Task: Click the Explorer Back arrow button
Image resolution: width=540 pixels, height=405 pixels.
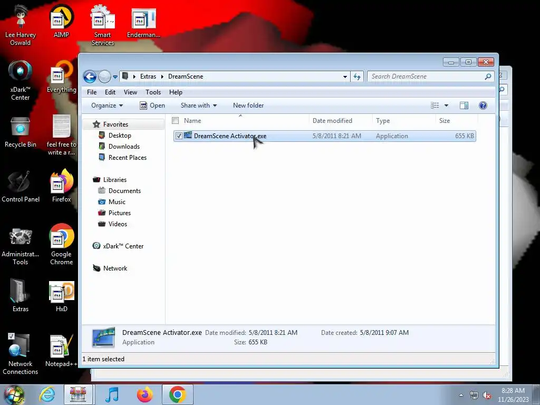Action: [x=90, y=76]
